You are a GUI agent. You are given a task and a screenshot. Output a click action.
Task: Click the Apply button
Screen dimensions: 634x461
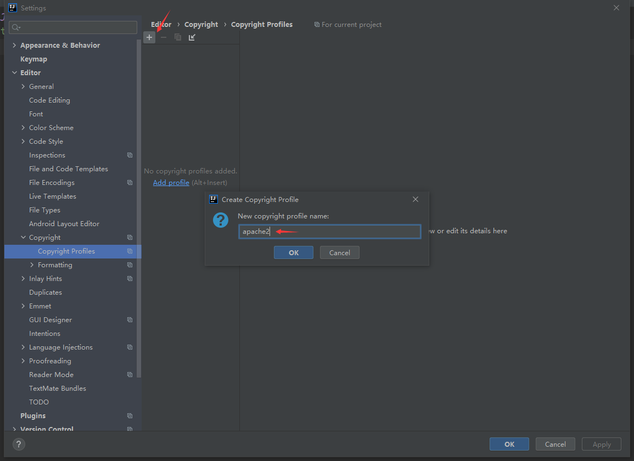pyautogui.click(x=602, y=444)
